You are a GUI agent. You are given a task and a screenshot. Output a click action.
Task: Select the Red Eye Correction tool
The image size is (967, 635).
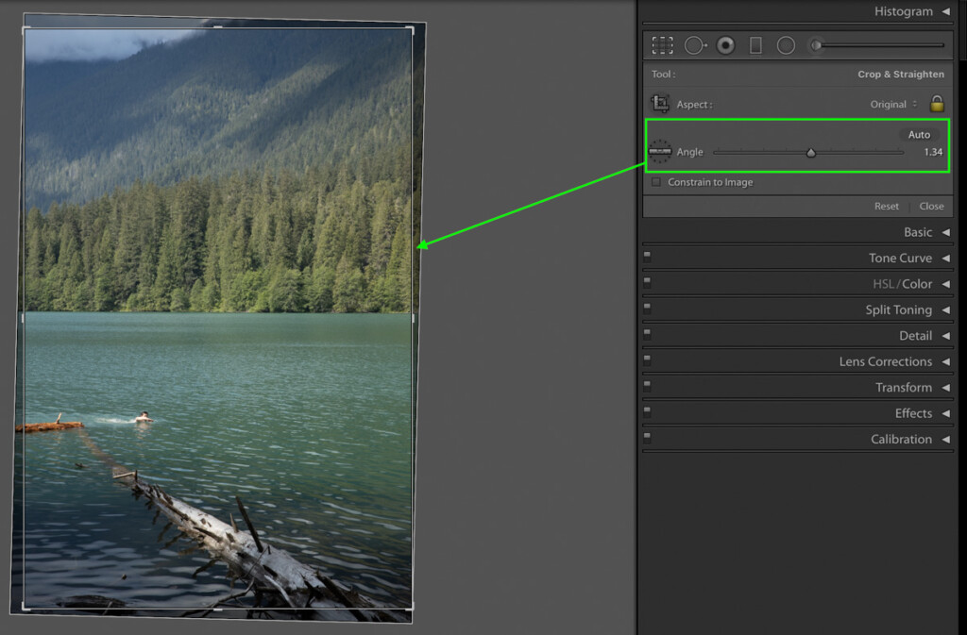pyautogui.click(x=726, y=45)
